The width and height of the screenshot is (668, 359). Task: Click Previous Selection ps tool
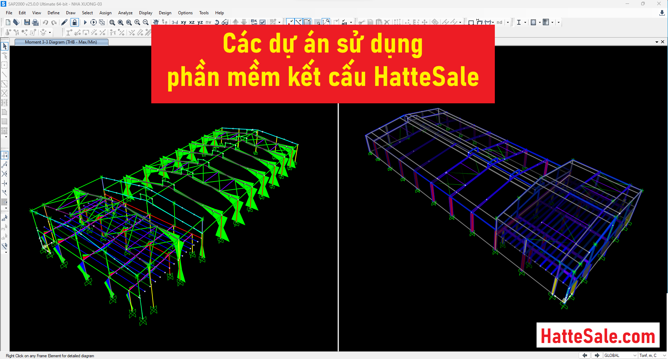[5, 228]
